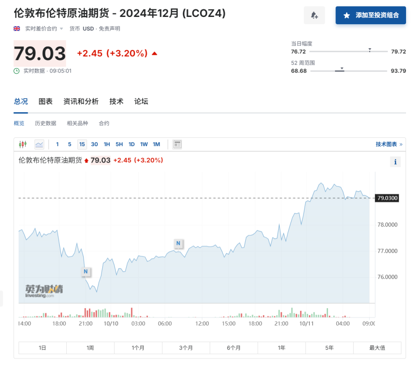The image size is (416, 365).
Task: Switch to the area chart style
Action: [x=39, y=144]
